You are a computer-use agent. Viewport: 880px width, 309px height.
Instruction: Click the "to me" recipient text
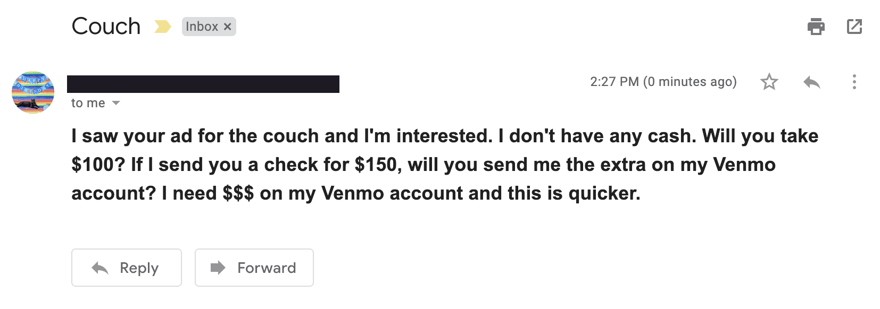(88, 103)
